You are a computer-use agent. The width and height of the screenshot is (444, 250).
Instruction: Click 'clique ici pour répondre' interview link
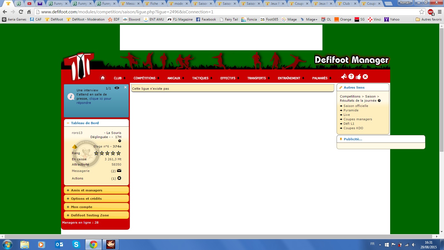click(94, 101)
